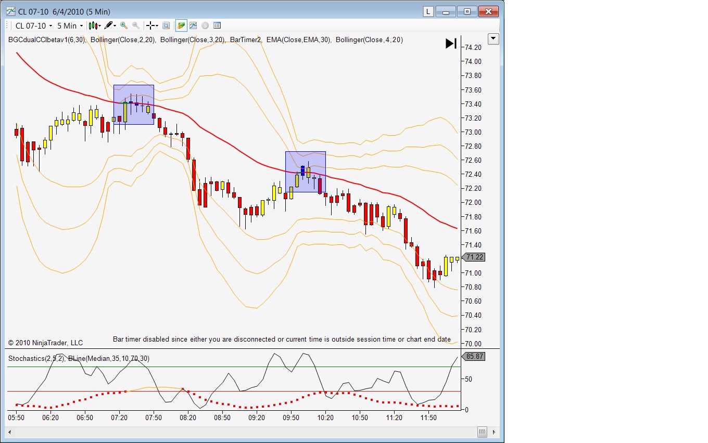
Task: Click the 71.22 current price marker
Action: [474, 257]
